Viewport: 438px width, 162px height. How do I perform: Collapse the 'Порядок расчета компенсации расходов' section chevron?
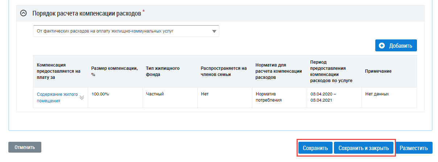24,13
